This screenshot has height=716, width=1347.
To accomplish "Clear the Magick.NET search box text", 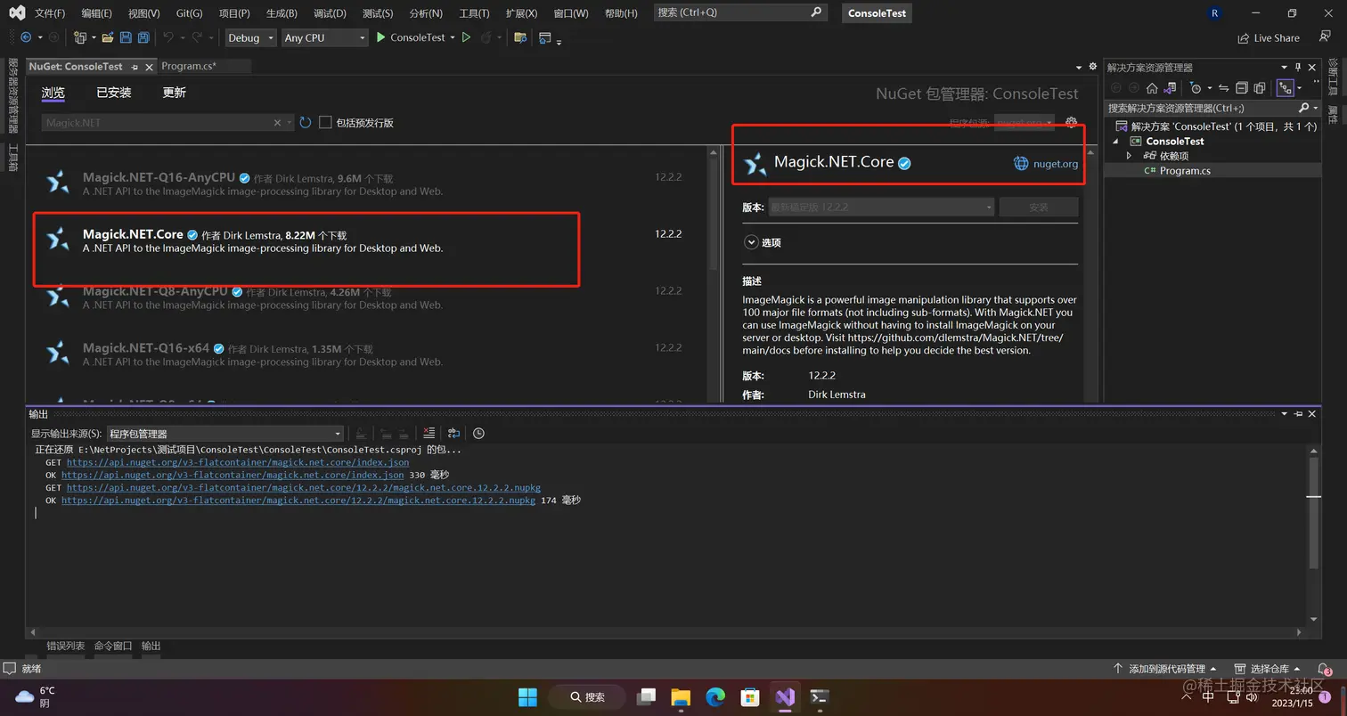I will pyautogui.click(x=277, y=123).
